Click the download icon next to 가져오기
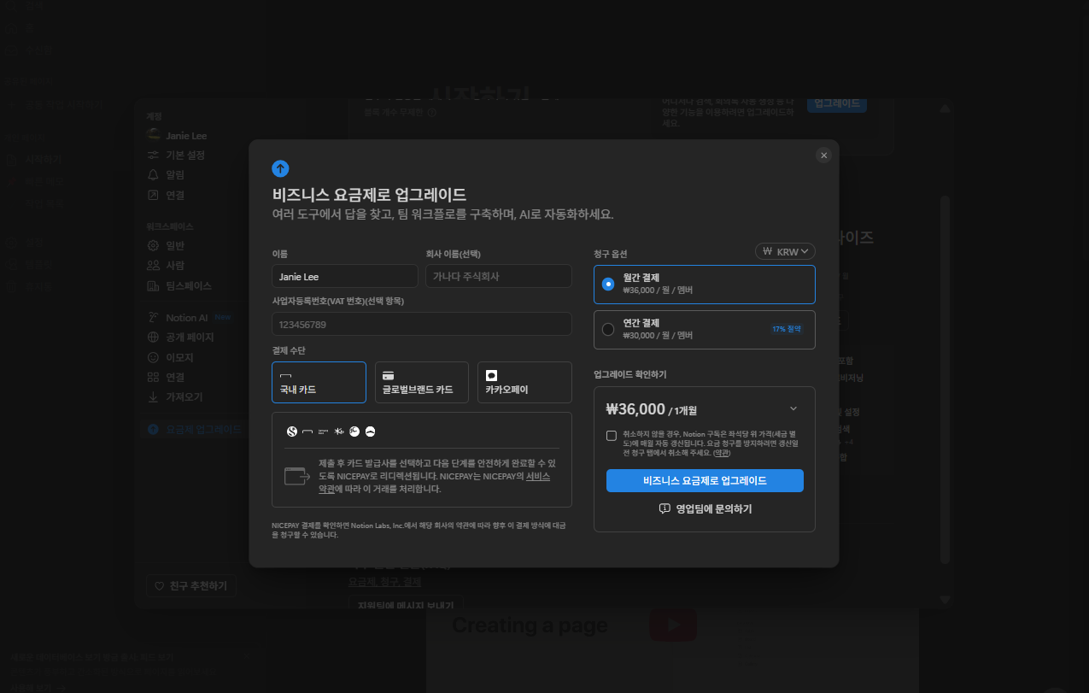The height and width of the screenshot is (693, 1089). [x=154, y=396]
